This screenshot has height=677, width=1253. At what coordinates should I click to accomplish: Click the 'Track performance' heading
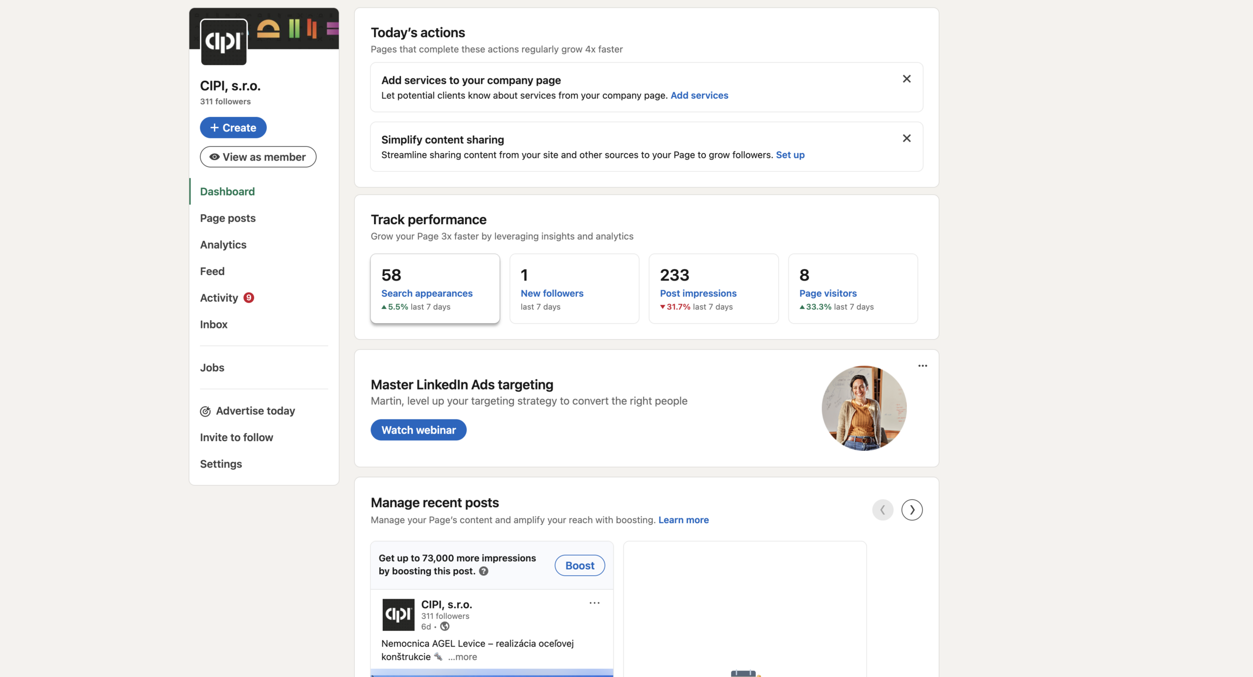(x=428, y=219)
